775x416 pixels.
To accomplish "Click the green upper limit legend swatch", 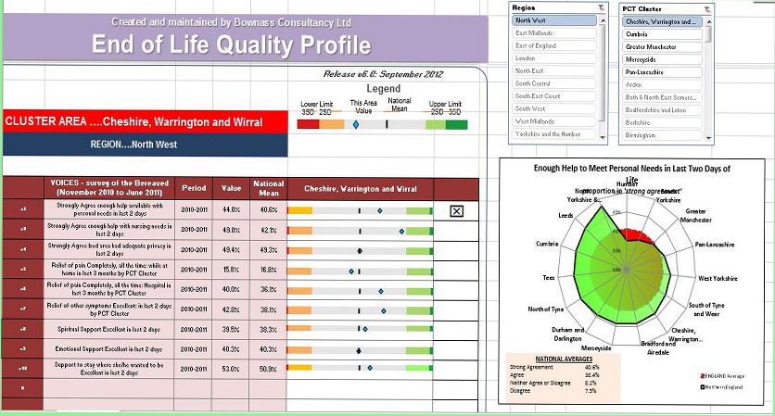I will pos(456,124).
